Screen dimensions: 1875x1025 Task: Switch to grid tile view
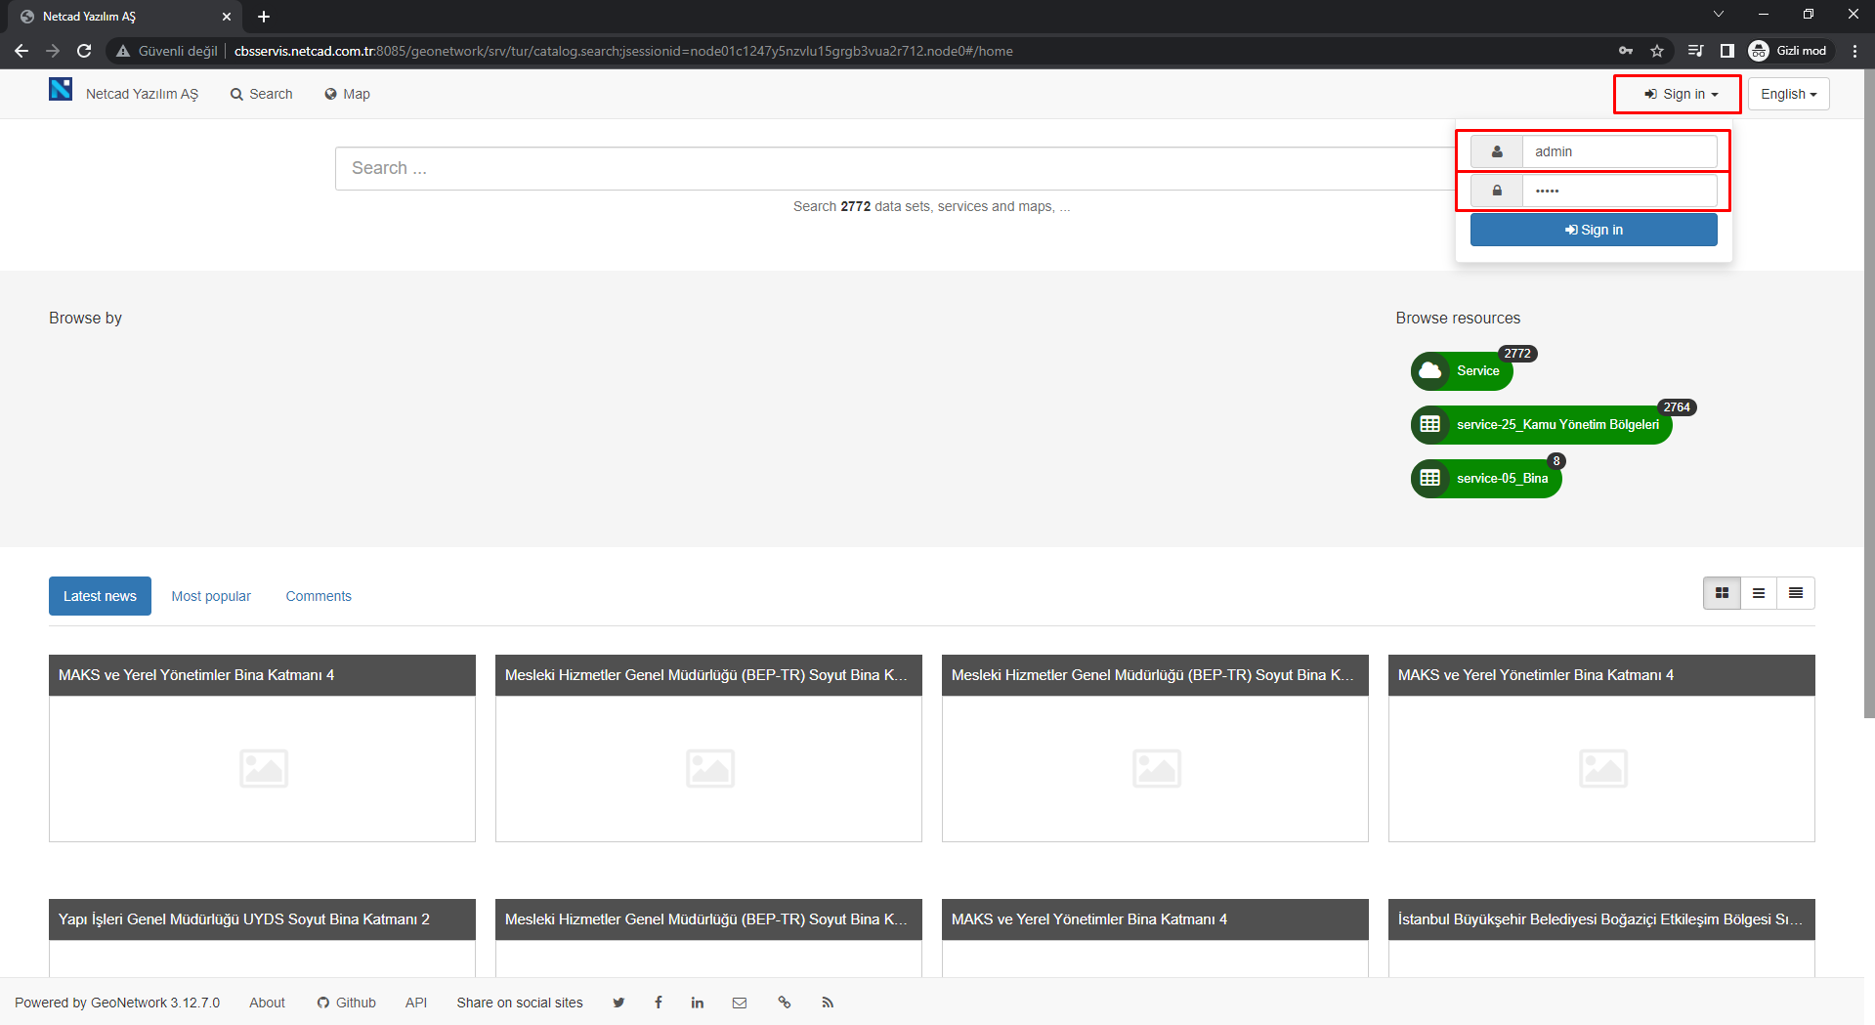1722,593
